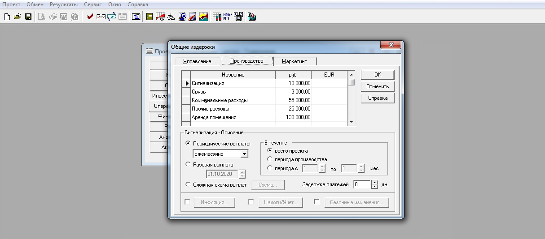Click the Налоги/Учет... button
The image size is (545, 239).
coord(281,202)
